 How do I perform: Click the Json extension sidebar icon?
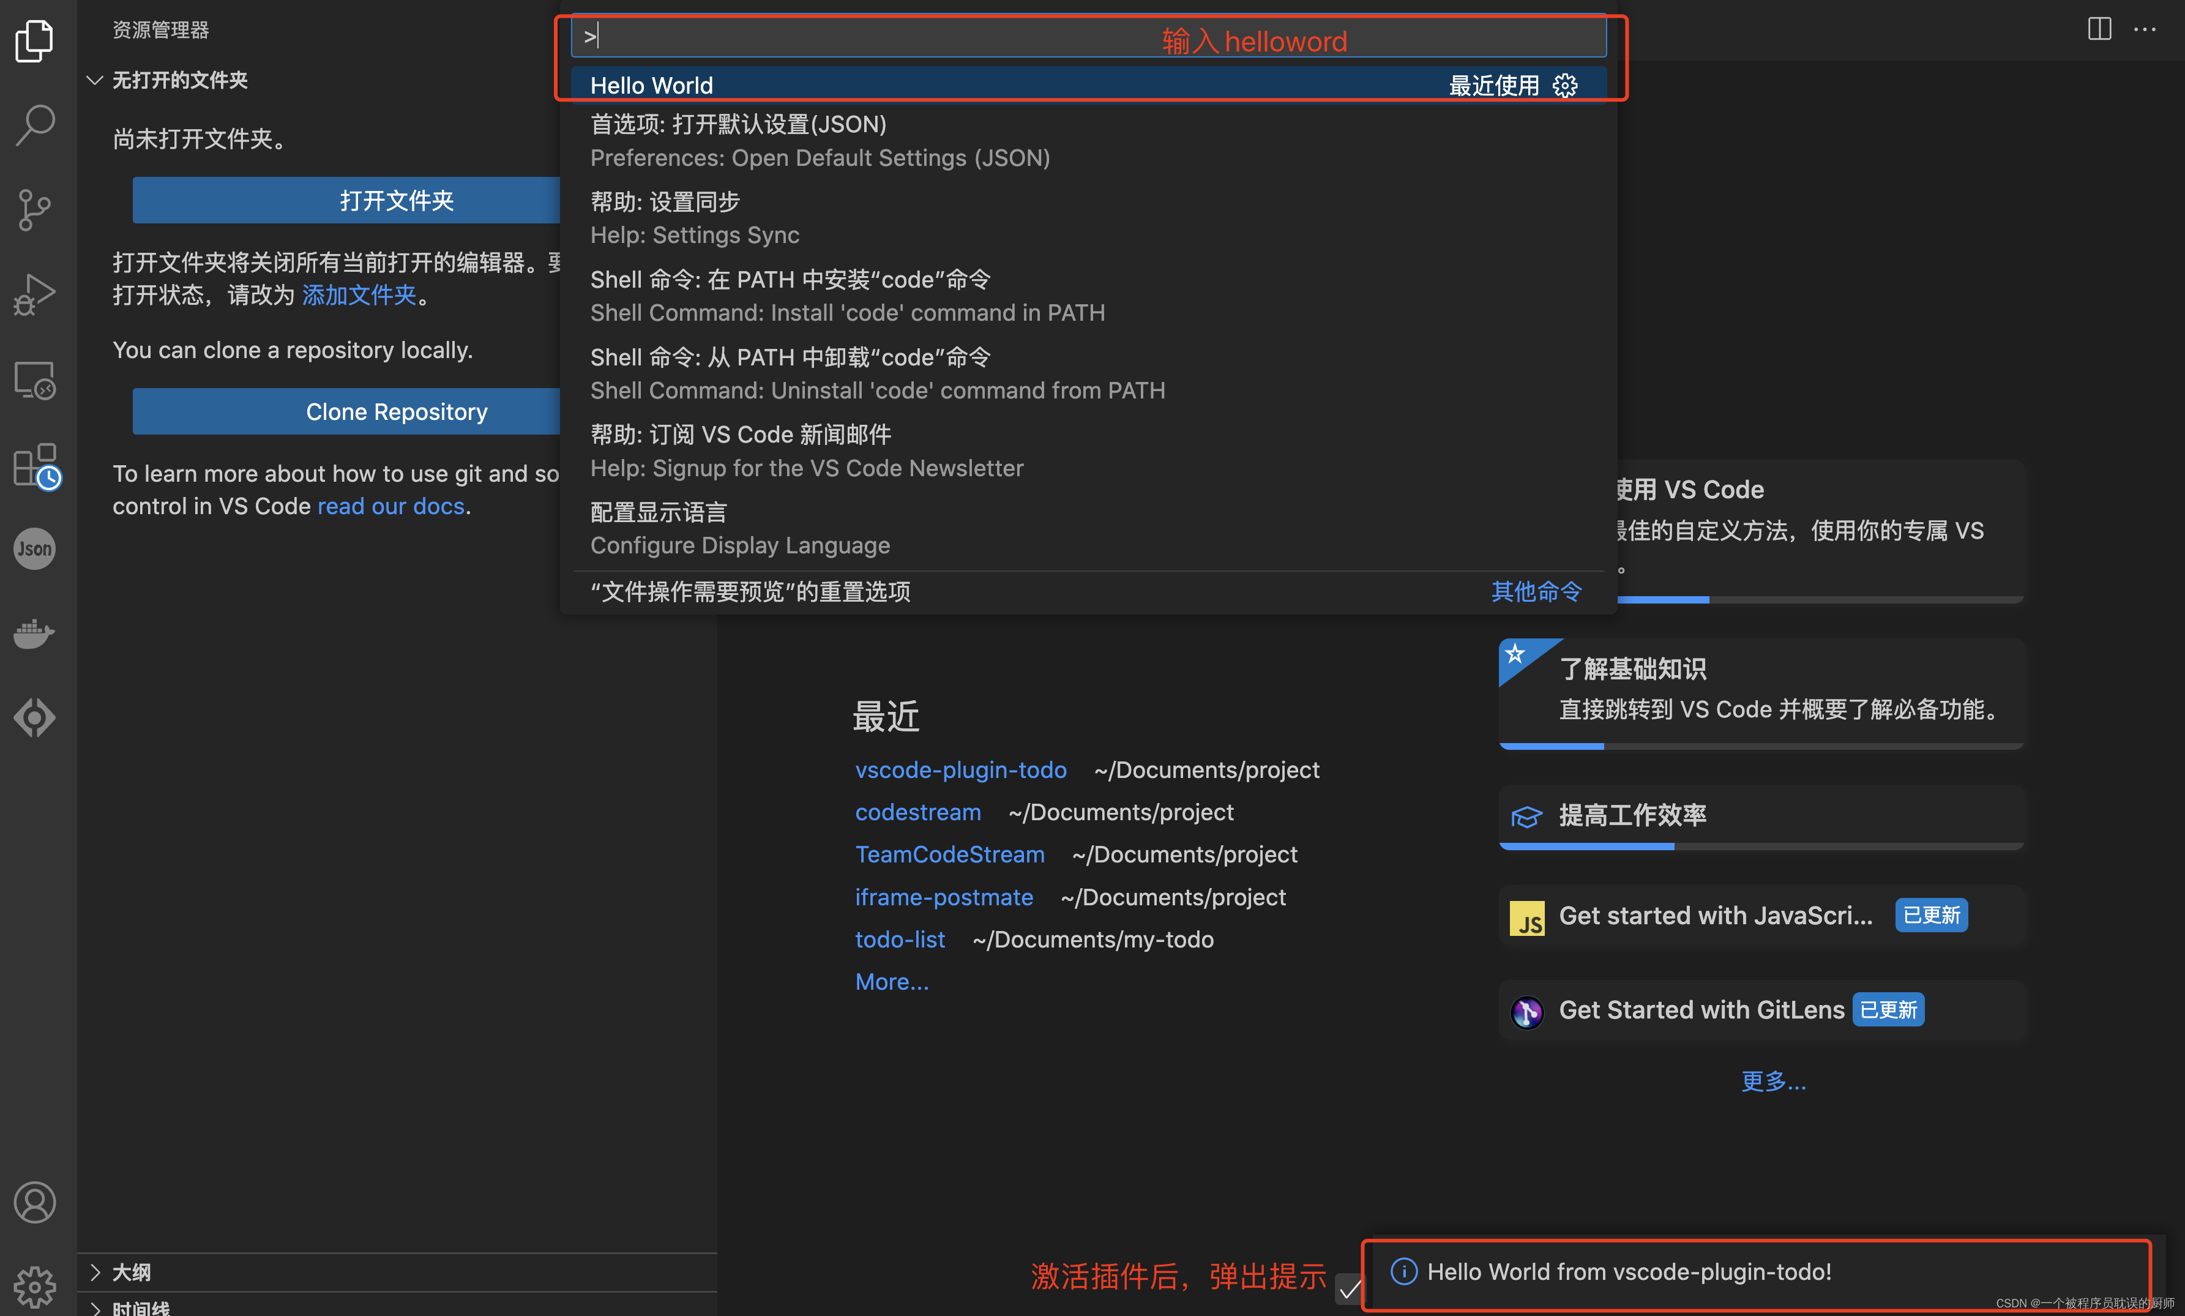tap(35, 549)
